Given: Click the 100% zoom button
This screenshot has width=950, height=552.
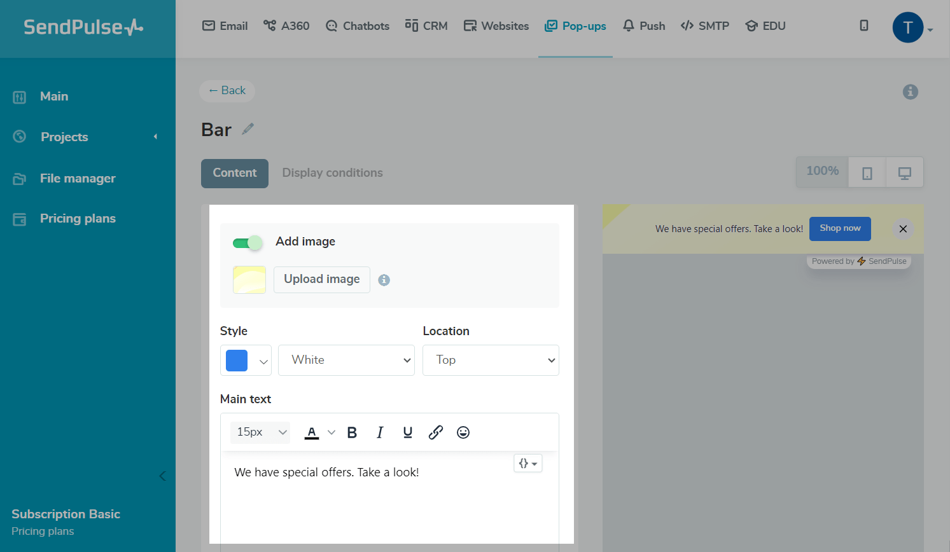Looking at the screenshot, I should coord(822,172).
